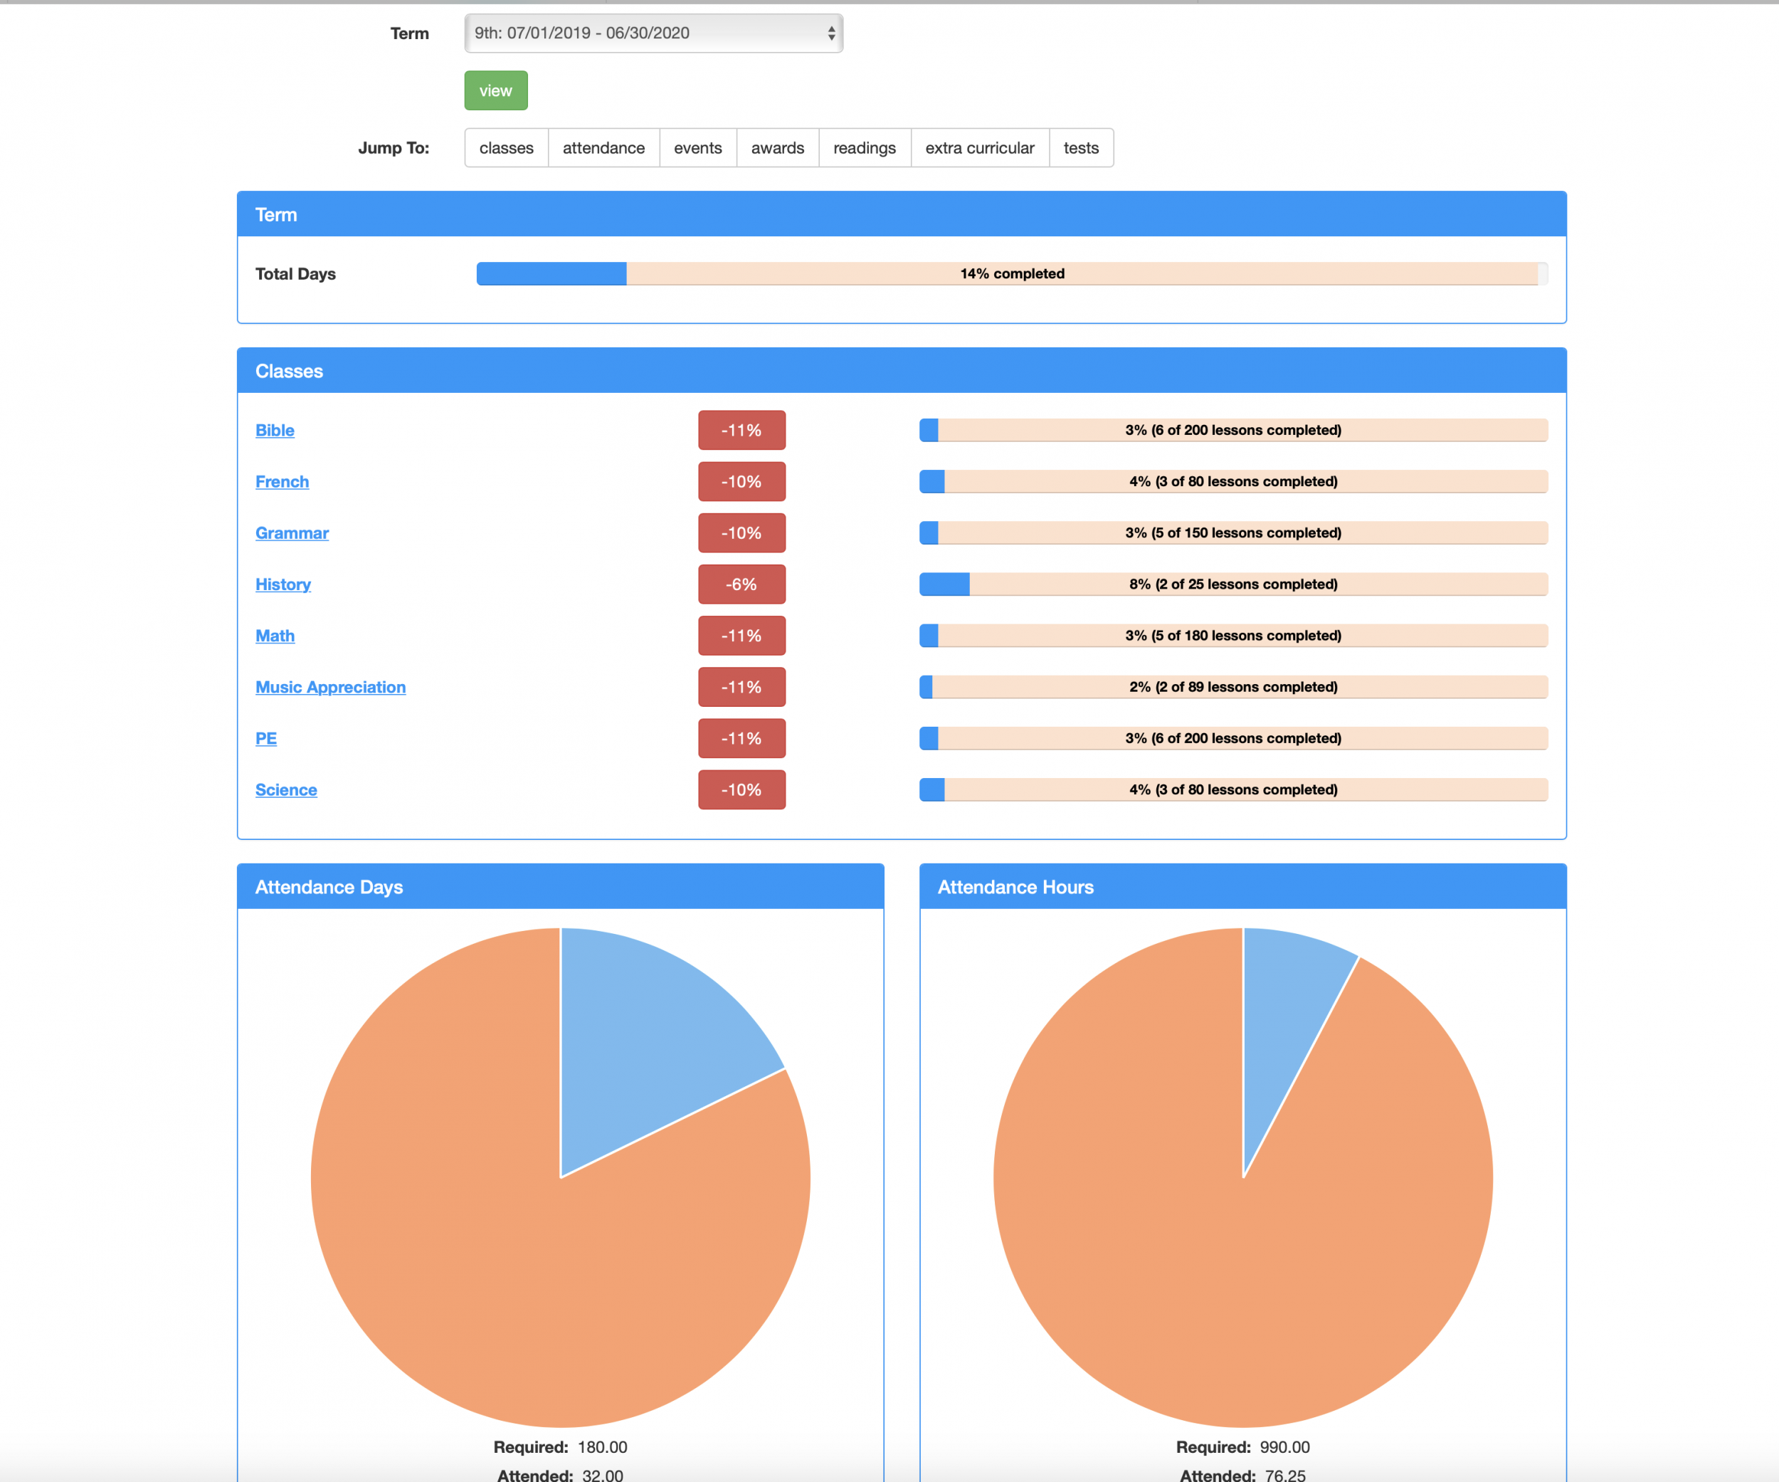Jump to the extra curricular section

[979, 148]
